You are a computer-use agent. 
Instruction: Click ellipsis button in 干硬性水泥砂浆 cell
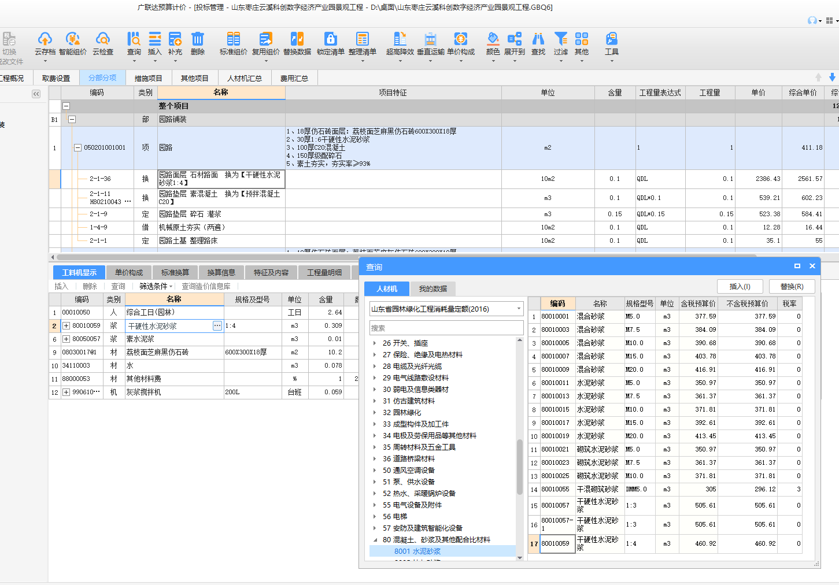tap(217, 326)
